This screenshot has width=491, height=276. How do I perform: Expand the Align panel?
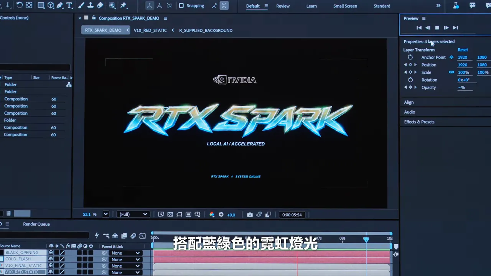(x=409, y=102)
